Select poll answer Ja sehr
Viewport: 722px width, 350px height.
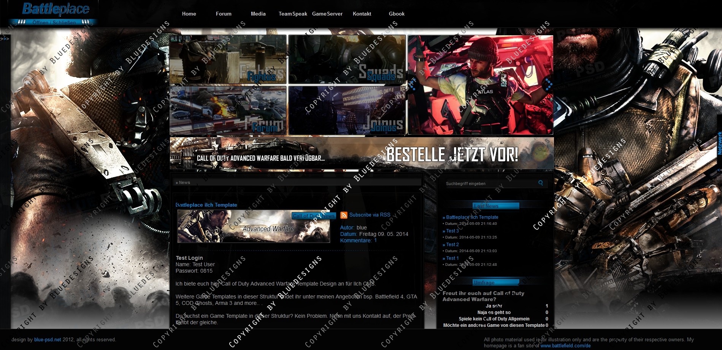(494, 306)
